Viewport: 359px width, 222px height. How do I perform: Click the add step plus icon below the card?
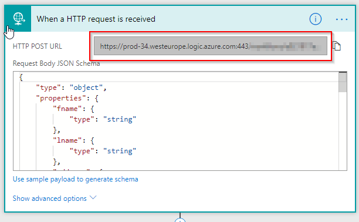pos(180,220)
